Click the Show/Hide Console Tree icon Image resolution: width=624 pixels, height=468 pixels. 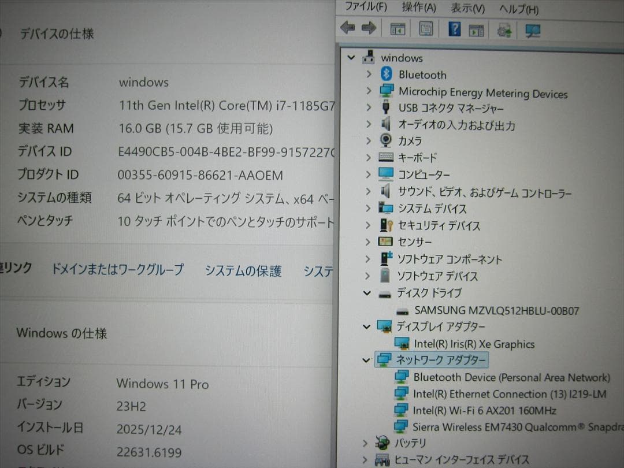[396, 28]
